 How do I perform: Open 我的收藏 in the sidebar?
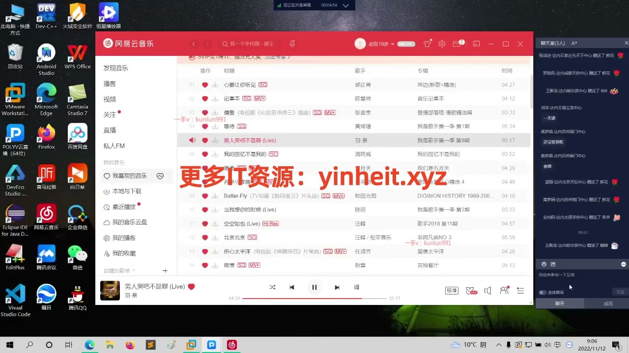click(124, 253)
